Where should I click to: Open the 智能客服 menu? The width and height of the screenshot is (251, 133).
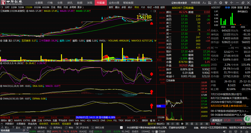coord(128,3)
